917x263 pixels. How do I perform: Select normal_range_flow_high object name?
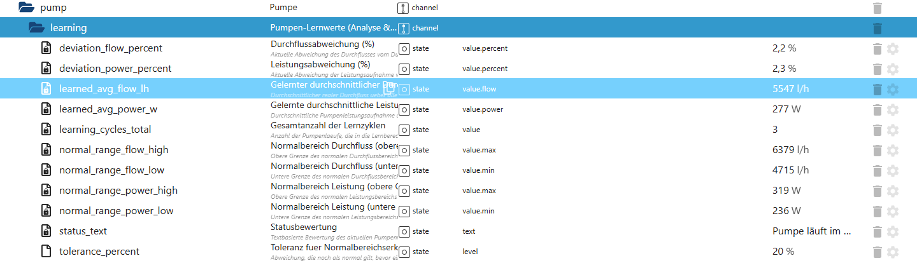[114, 150]
